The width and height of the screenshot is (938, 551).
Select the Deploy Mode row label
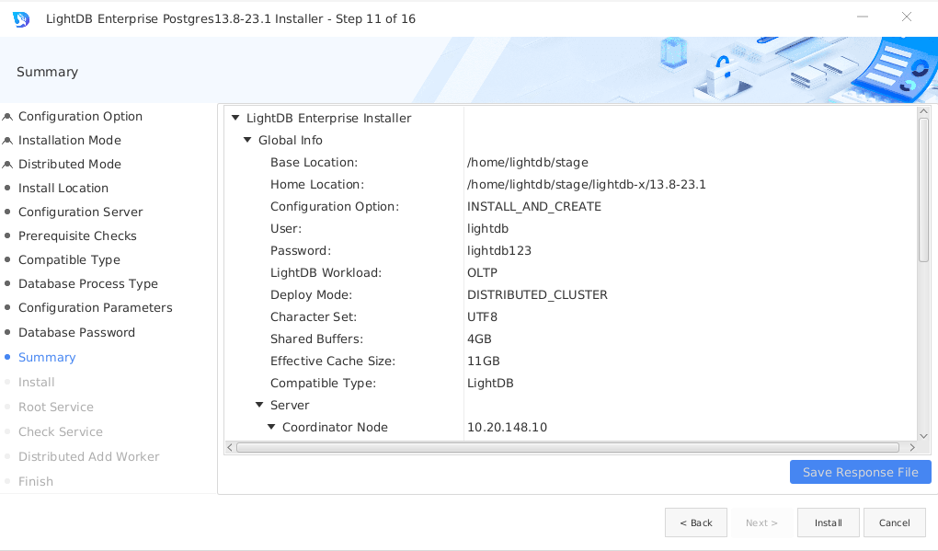(x=311, y=295)
